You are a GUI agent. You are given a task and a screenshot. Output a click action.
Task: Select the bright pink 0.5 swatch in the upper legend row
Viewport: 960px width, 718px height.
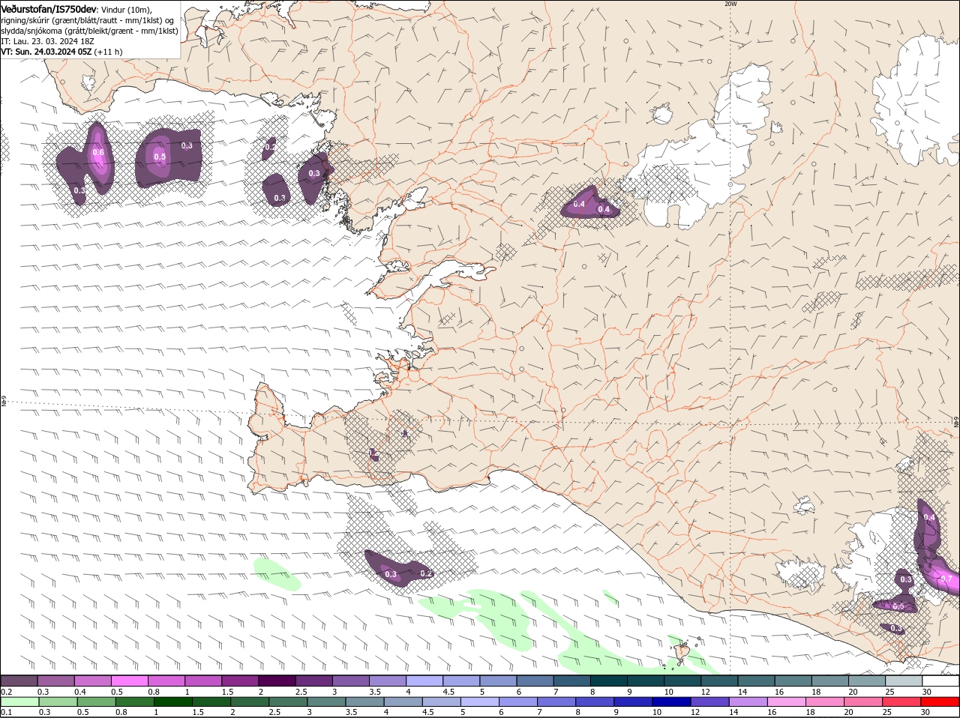[130, 681]
